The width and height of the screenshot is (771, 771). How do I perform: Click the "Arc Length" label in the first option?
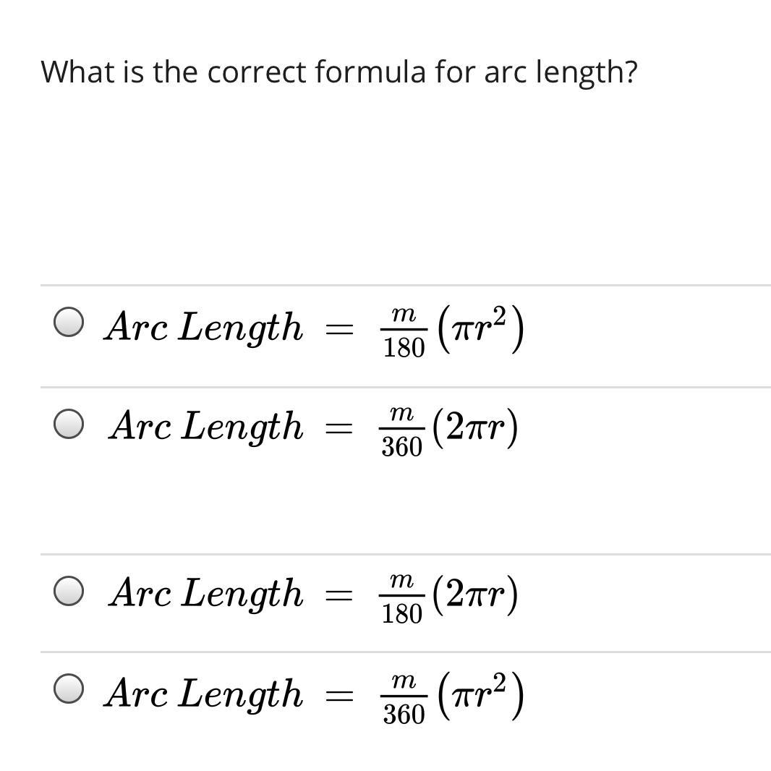pos(204,327)
